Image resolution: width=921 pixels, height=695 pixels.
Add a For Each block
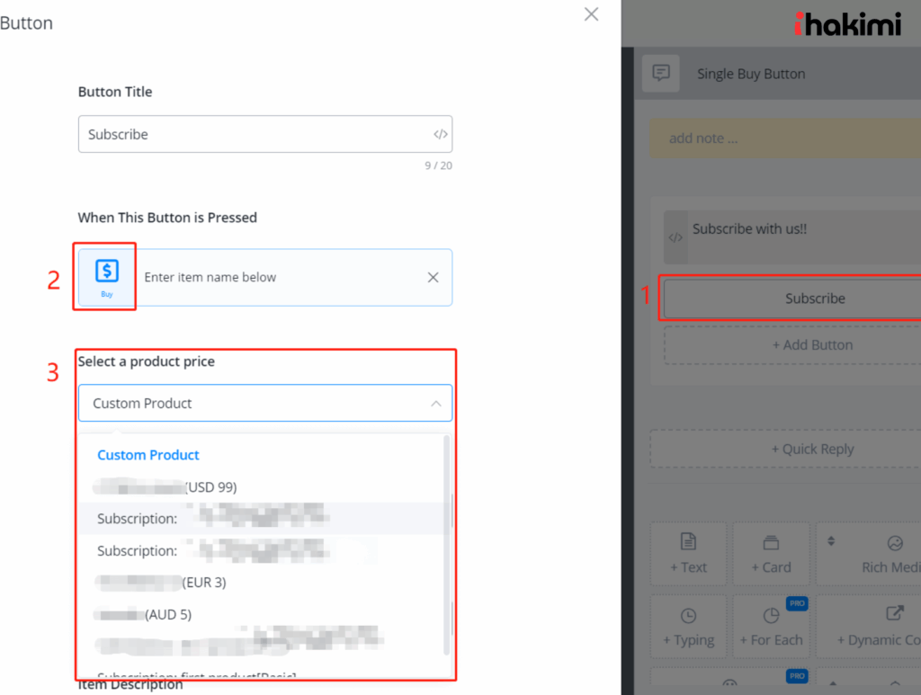pyautogui.click(x=771, y=627)
